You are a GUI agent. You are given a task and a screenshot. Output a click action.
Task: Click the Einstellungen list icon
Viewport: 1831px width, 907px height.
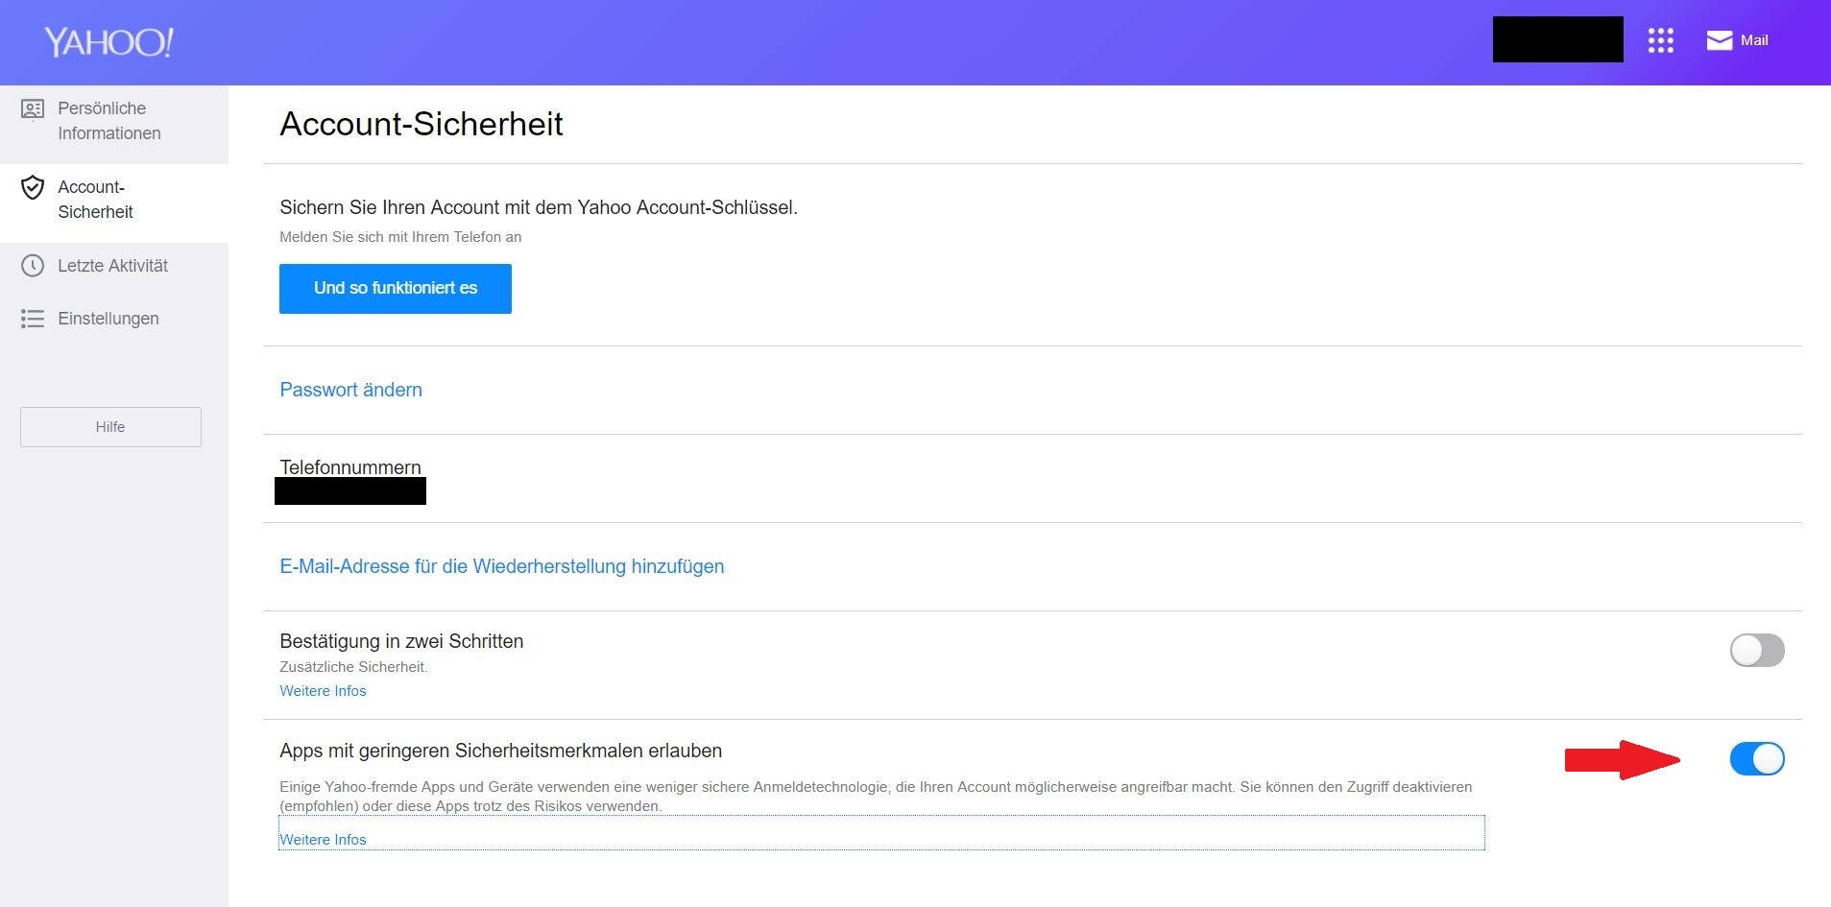33,319
